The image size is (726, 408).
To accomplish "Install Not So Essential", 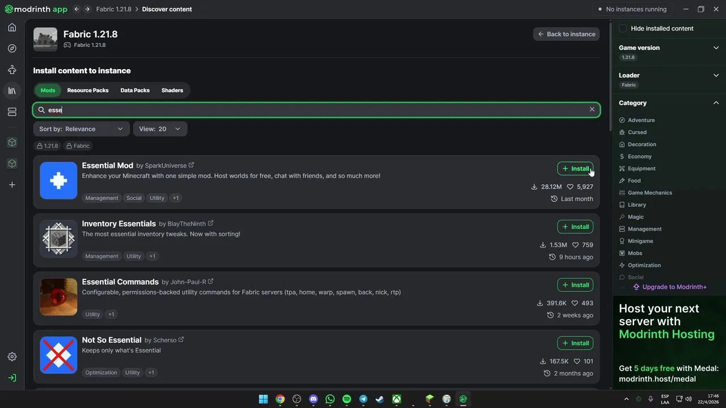I will pos(575,343).
